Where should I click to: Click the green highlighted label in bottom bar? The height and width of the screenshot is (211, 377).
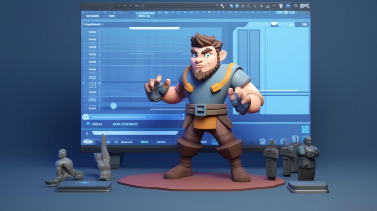coord(144,142)
